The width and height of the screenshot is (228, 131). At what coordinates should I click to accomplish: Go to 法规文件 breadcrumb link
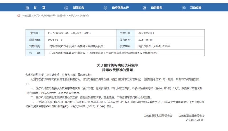[62, 16]
